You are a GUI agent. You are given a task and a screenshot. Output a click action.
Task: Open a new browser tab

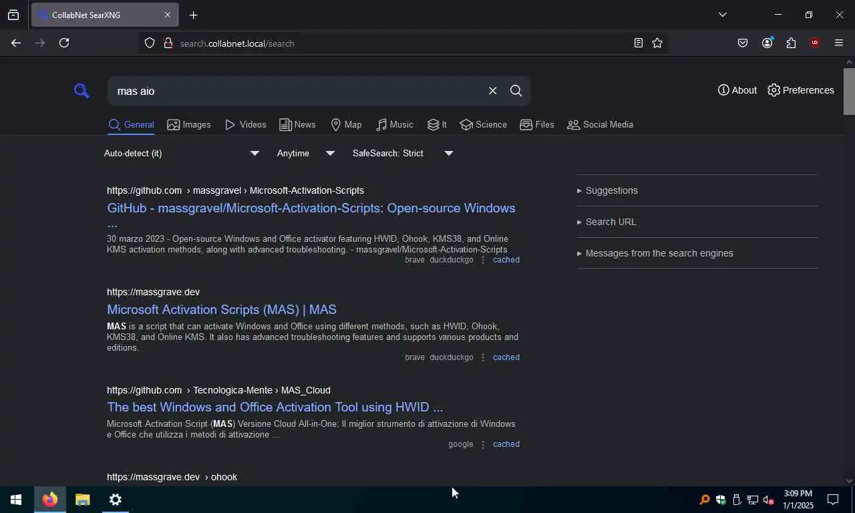click(193, 15)
